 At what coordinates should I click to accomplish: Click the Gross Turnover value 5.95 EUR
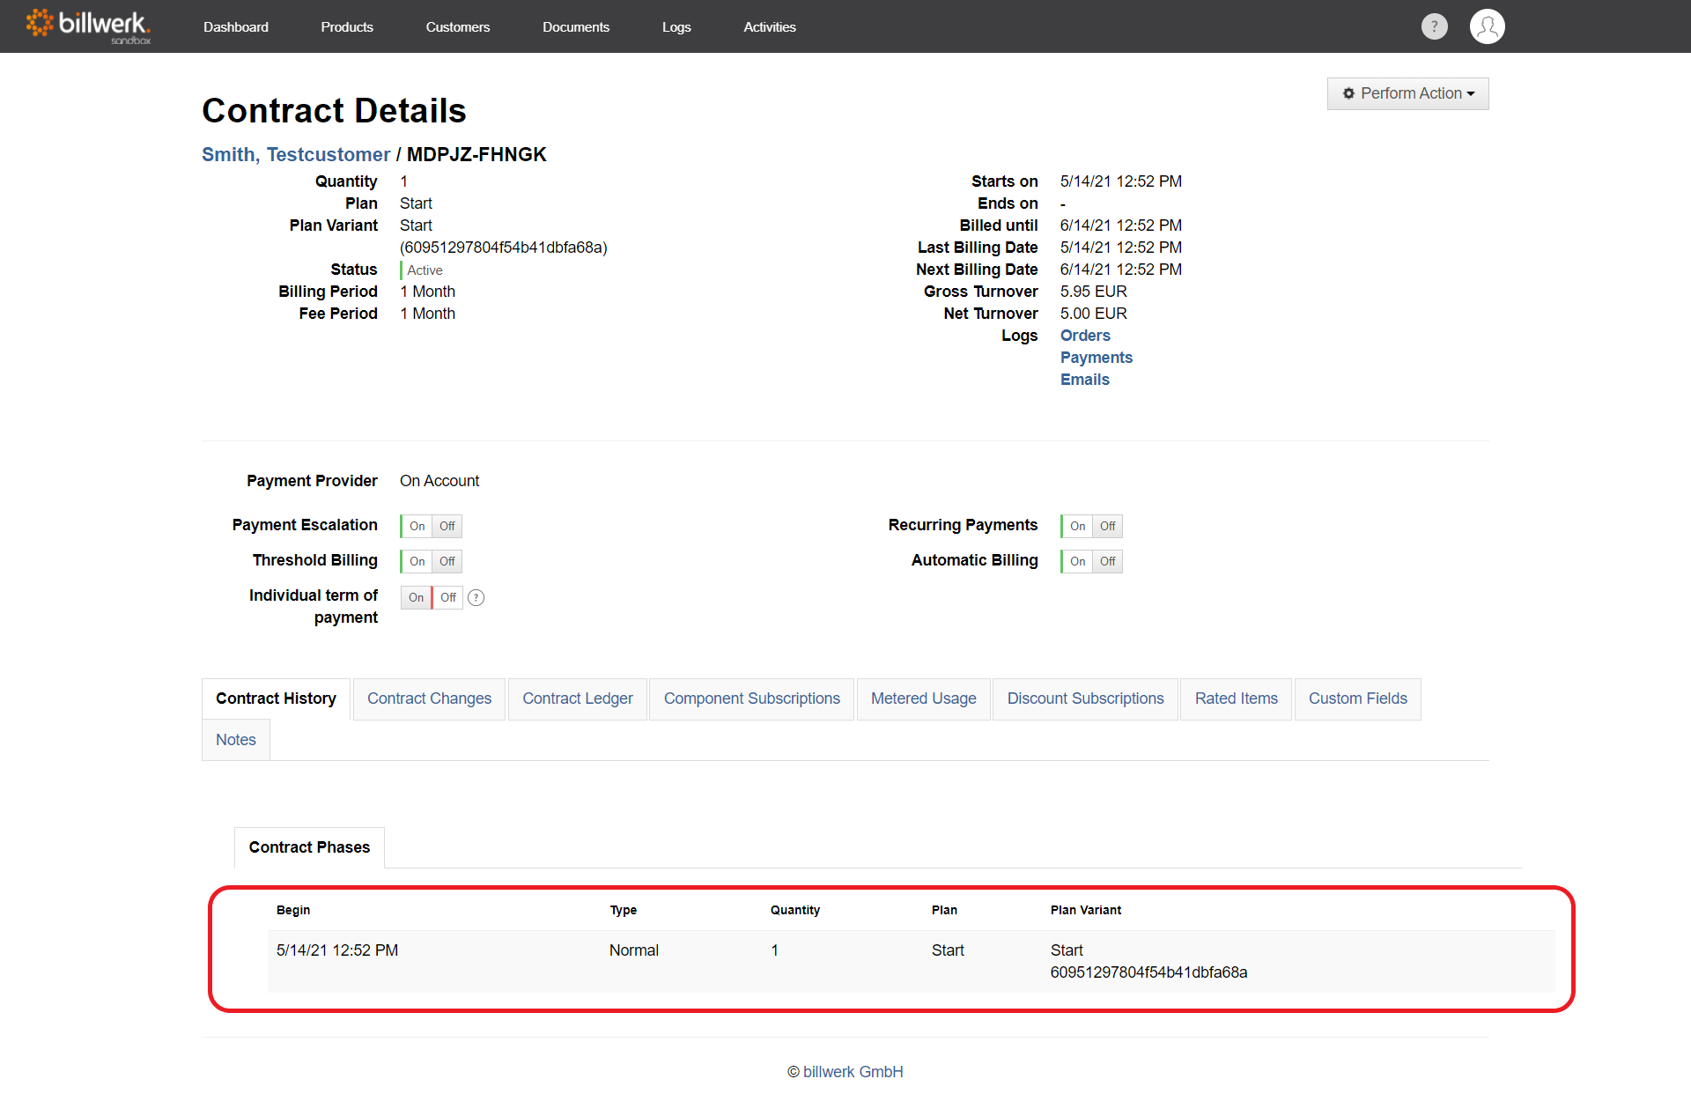(1093, 292)
